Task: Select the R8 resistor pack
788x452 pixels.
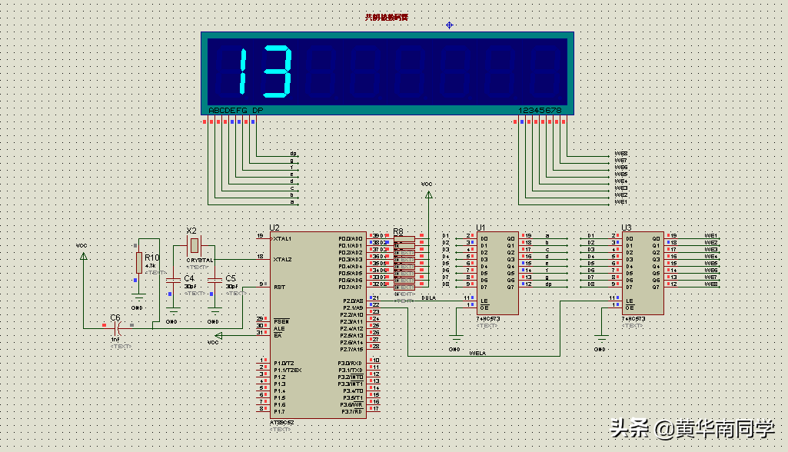Action: point(404,262)
